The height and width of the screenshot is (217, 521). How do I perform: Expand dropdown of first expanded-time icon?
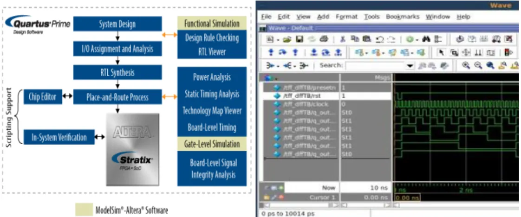point(278,65)
